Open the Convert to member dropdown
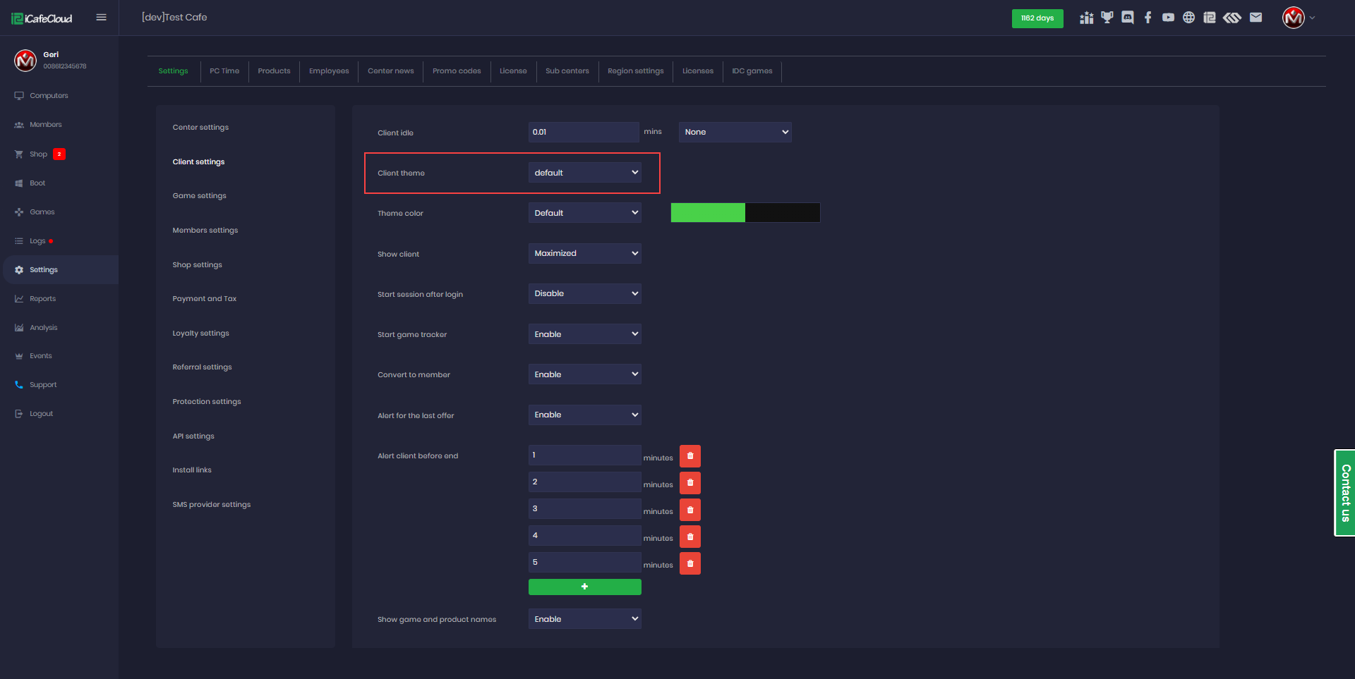Image resolution: width=1355 pixels, height=679 pixels. (x=584, y=374)
